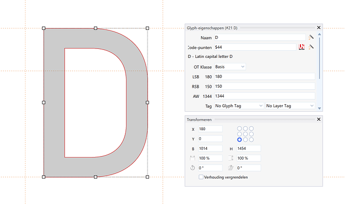Close the Transformeren panel
This screenshot has height=204, width=345.
(319, 119)
